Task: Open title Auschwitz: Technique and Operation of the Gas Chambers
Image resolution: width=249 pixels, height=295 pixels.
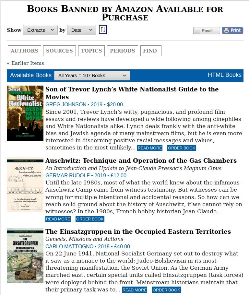Action: (x=141, y=160)
